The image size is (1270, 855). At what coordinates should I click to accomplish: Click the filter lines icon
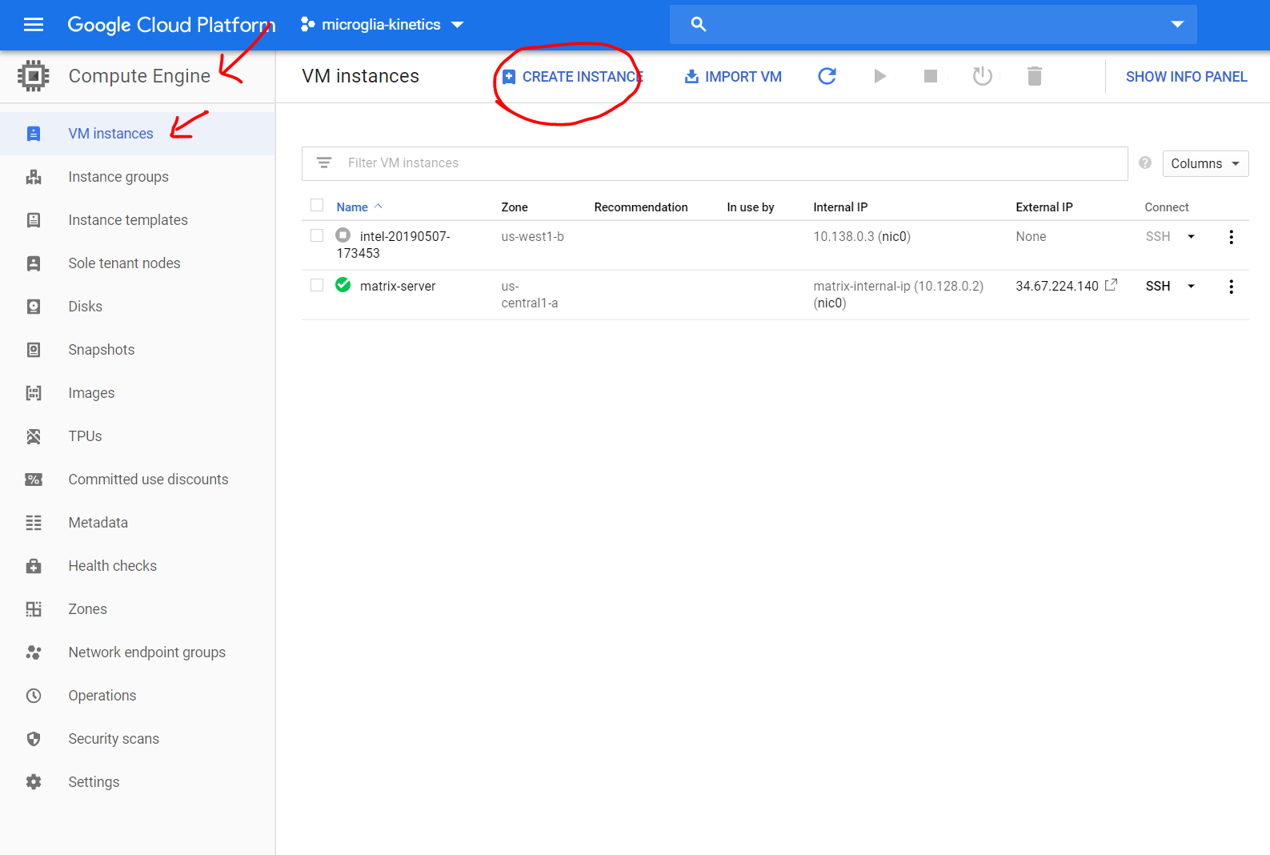point(324,163)
